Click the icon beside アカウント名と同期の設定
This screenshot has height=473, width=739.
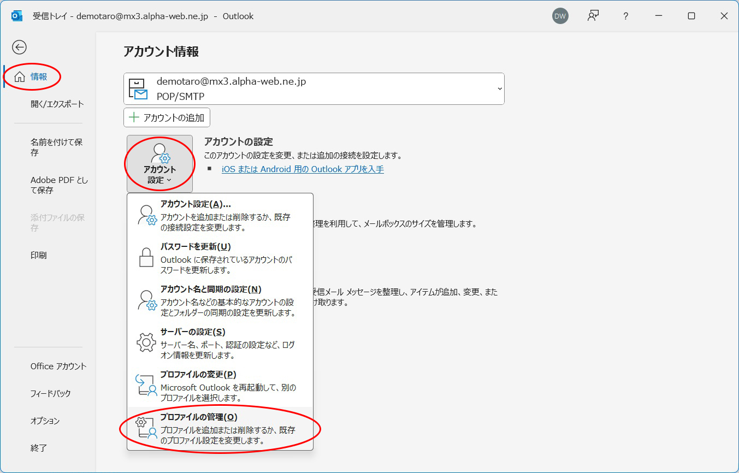[x=146, y=300]
